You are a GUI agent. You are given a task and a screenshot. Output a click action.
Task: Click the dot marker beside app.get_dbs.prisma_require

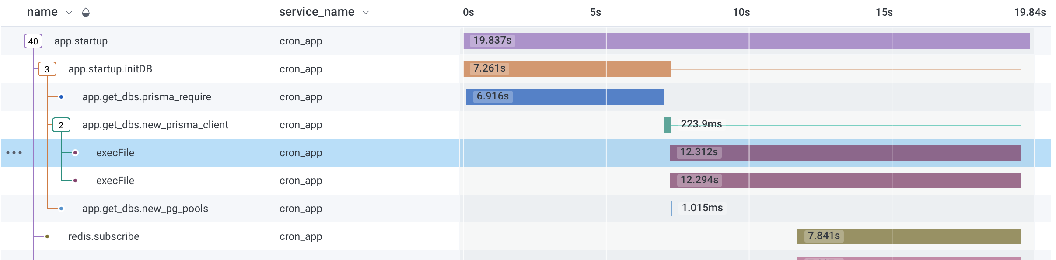click(x=61, y=97)
